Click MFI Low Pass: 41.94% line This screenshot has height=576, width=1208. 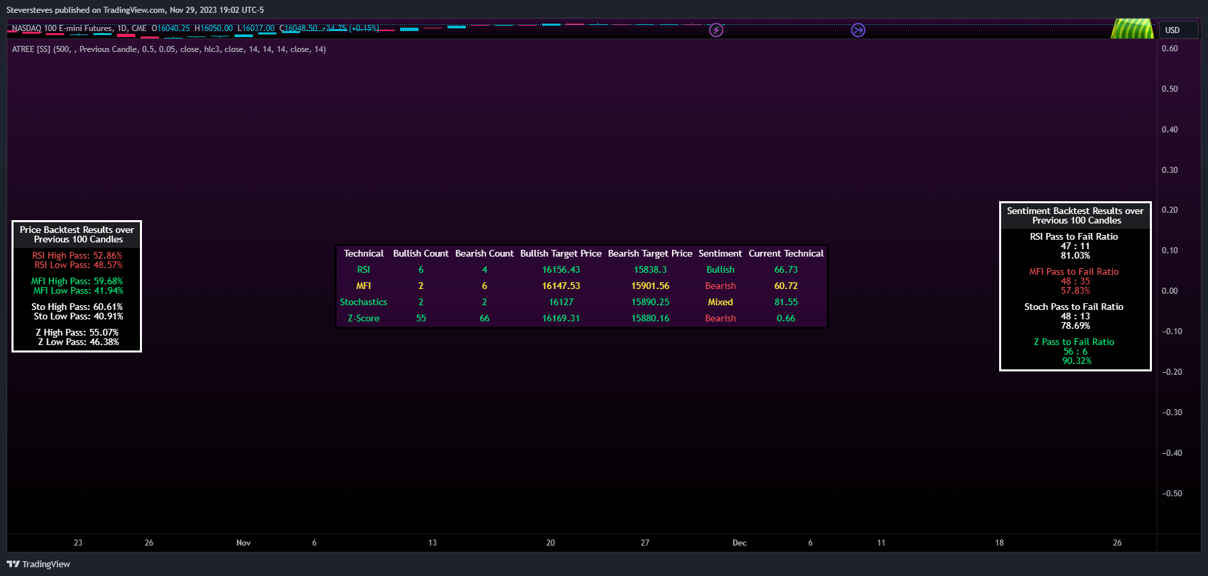click(x=78, y=290)
